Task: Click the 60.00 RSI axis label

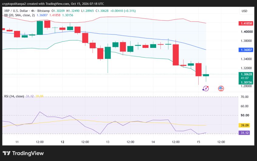Action: point(245,106)
